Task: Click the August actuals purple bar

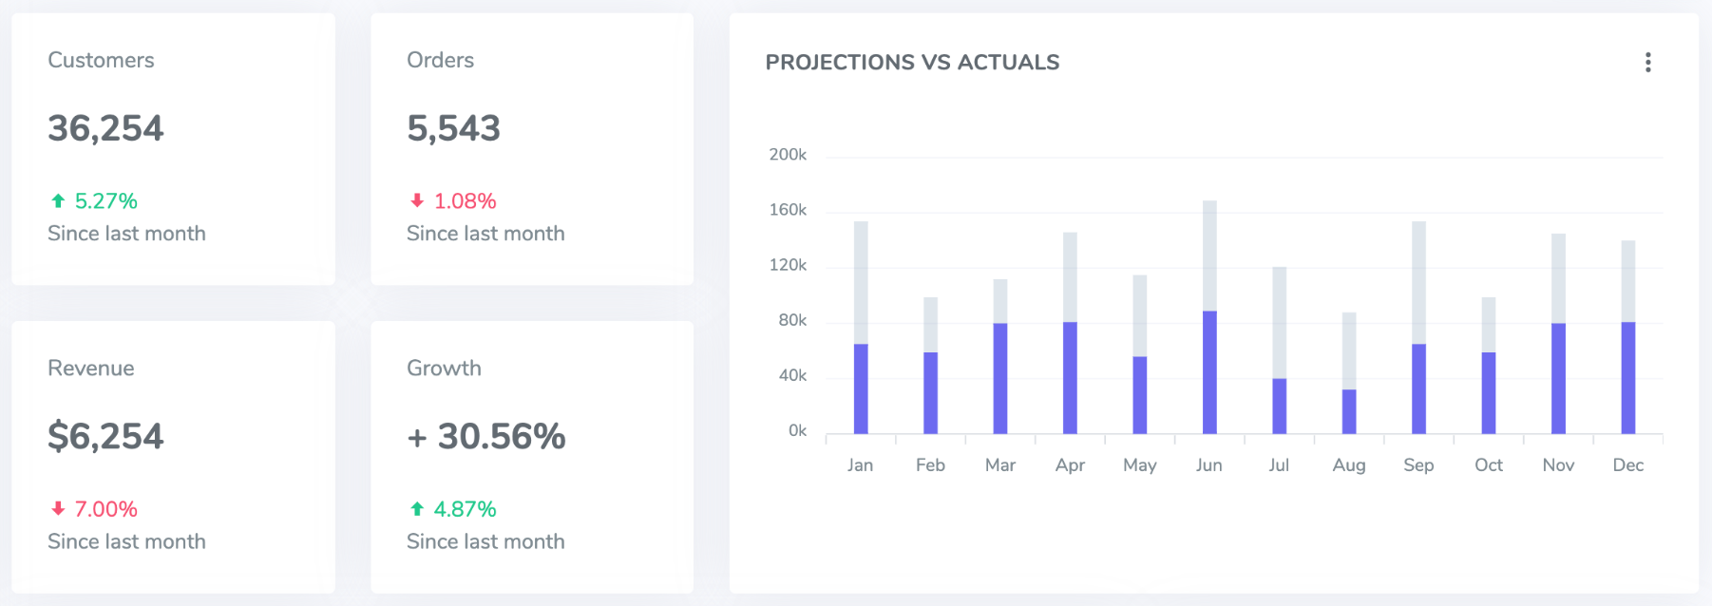Action: (1349, 411)
